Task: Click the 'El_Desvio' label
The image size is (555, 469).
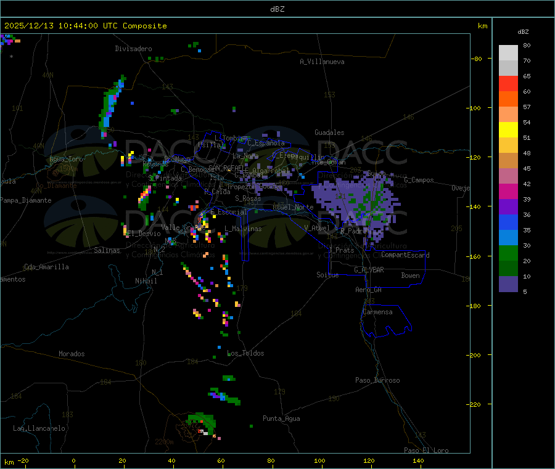Action: pos(144,234)
